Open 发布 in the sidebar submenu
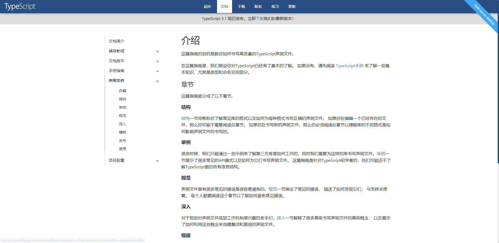 [122, 141]
